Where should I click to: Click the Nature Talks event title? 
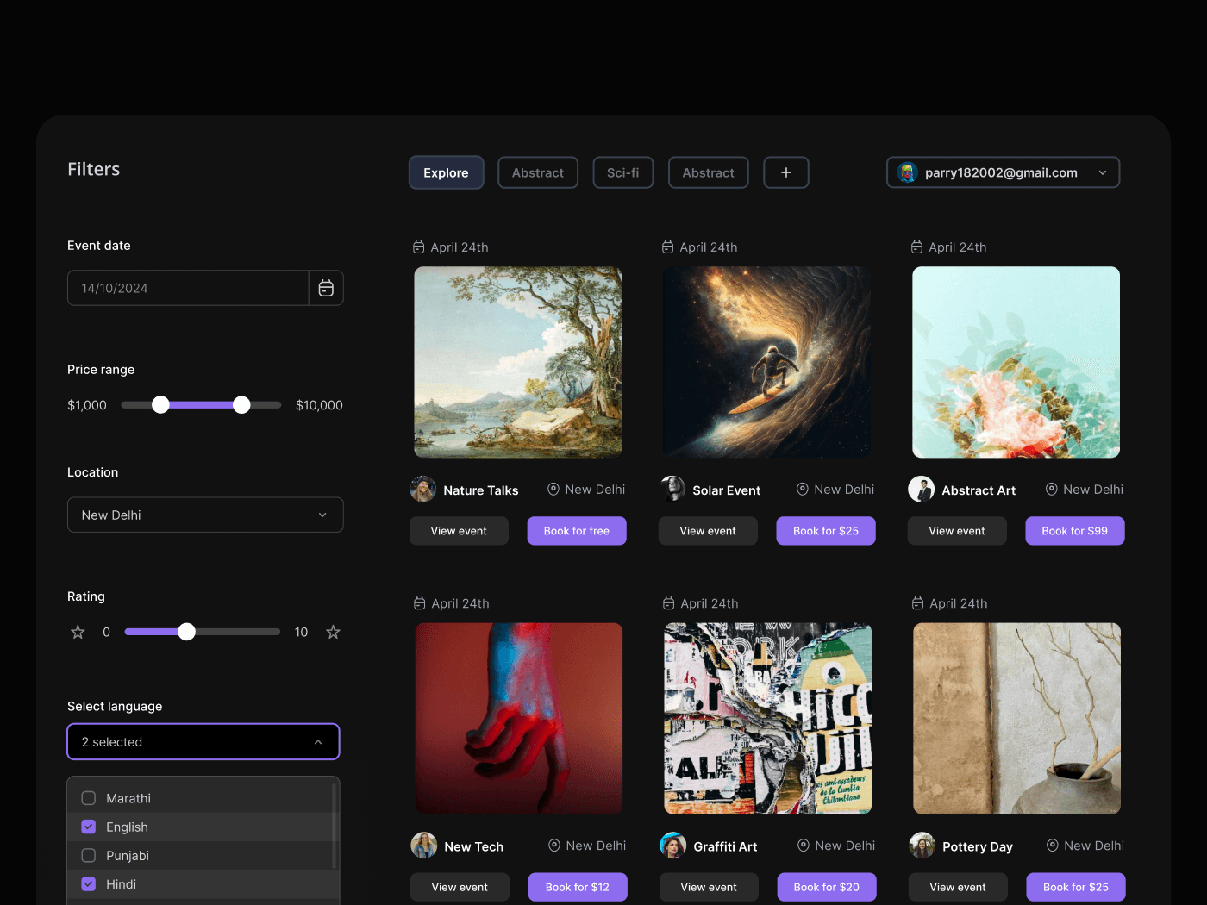[x=481, y=490]
